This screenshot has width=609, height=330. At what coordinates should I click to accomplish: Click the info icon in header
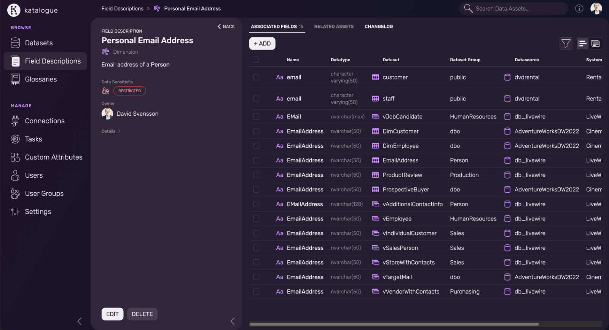(x=579, y=8)
